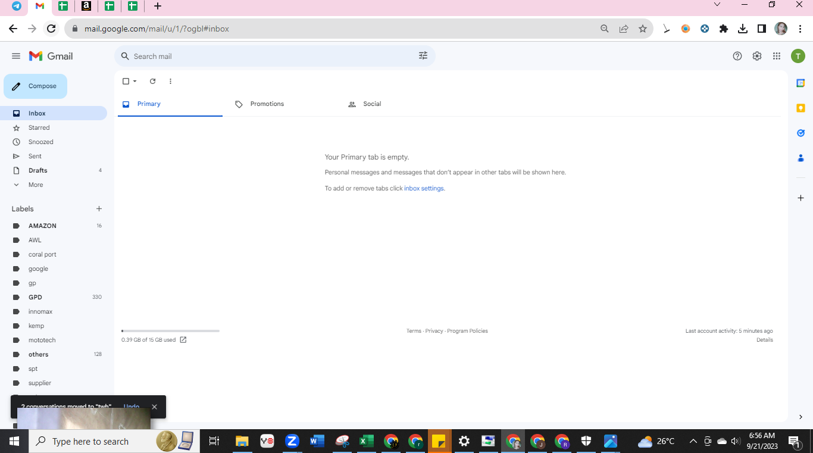The height and width of the screenshot is (453, 813).
Task: Compose a new email
Action: pos(35,86)
